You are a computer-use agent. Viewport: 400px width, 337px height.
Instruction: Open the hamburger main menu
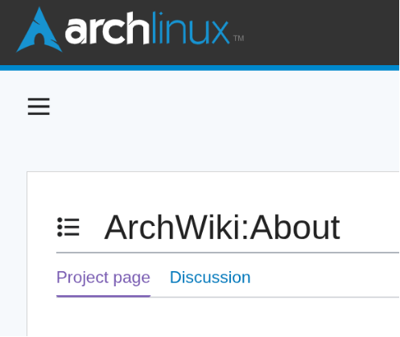click(x=39, y=106)
